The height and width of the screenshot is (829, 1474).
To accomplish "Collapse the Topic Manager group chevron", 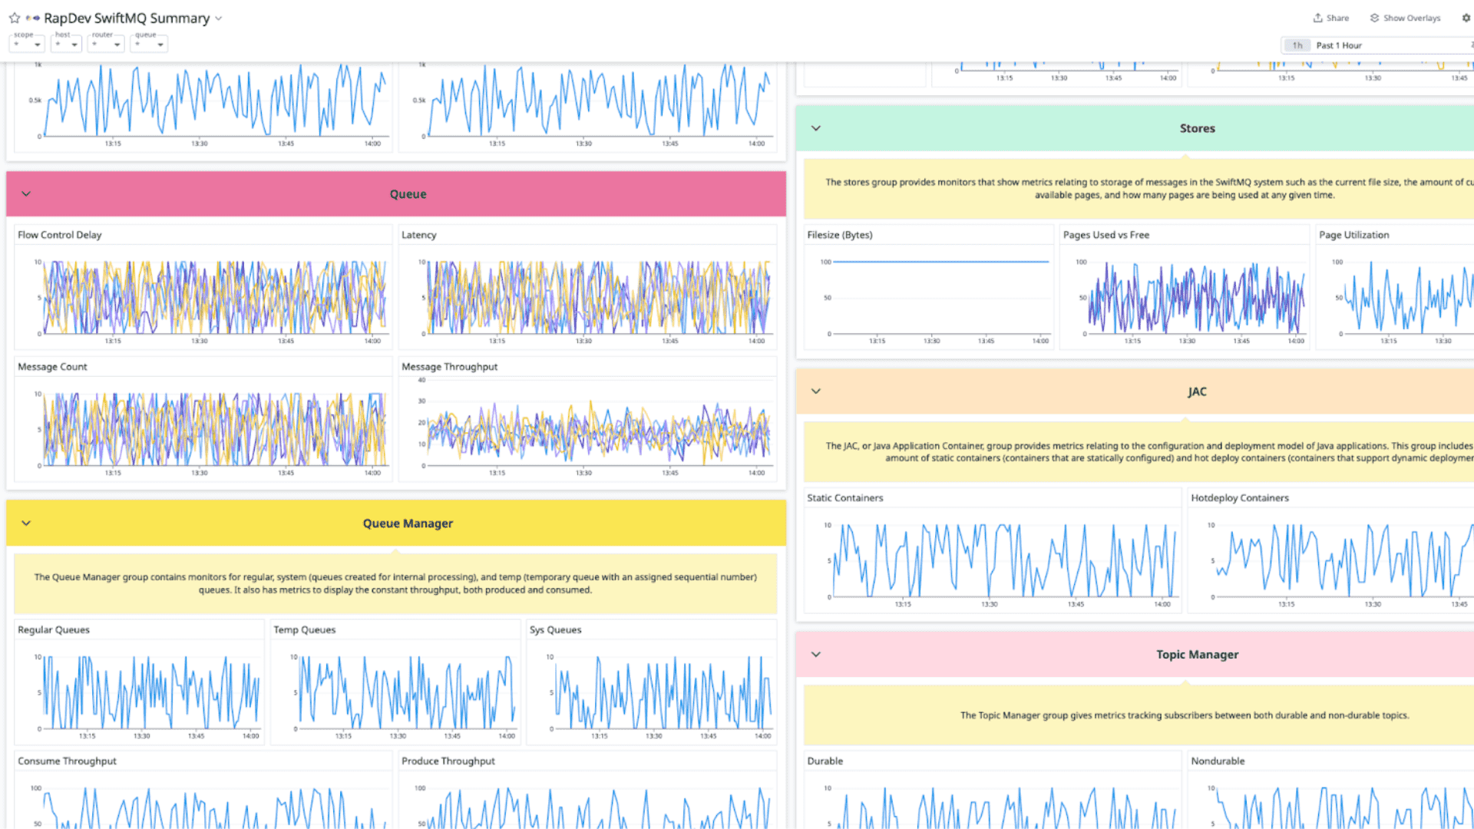I will (x=816, y=655).
